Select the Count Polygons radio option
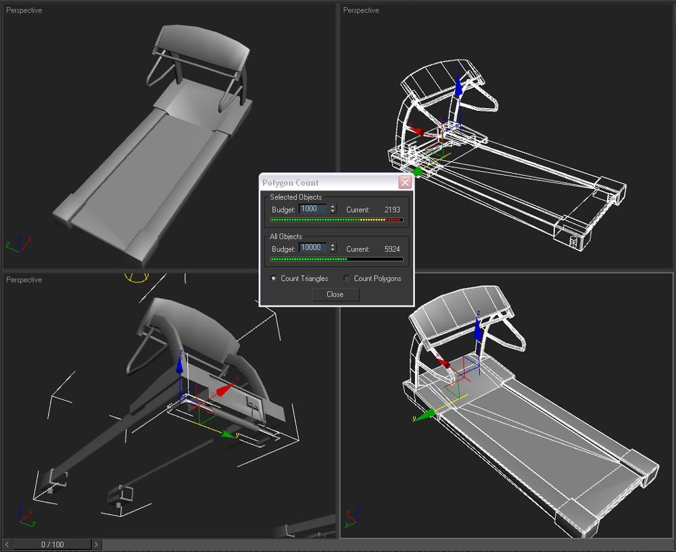The width and height of the screenshot is (676, 552). click(x=346, y=278)
